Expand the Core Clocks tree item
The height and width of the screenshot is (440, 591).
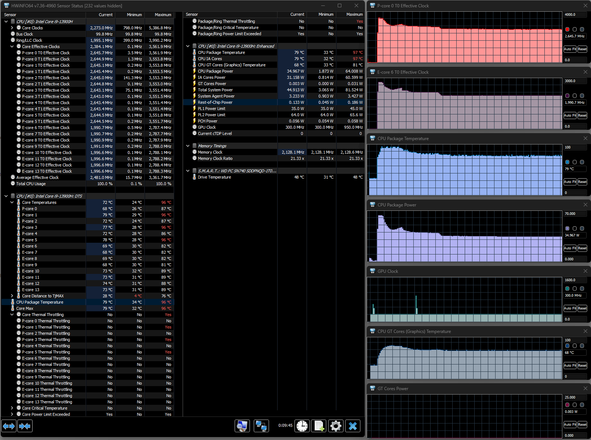(12, 28)
